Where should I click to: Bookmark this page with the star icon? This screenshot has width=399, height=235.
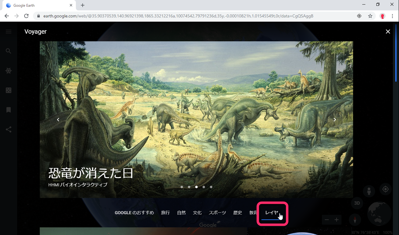[x=370, y=16]
